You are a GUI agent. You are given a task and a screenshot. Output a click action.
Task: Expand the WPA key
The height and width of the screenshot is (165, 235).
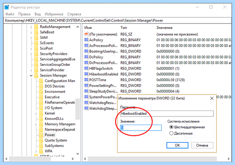[36, 151]
